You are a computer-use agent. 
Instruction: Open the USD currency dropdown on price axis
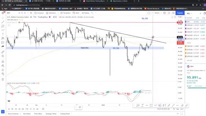click(180, 17)
